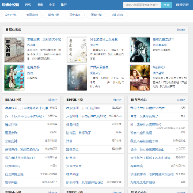Viewport: 193px width, 193px height.
Task: Click More+ in the 修真小说 section
Action: pos(117,100)
